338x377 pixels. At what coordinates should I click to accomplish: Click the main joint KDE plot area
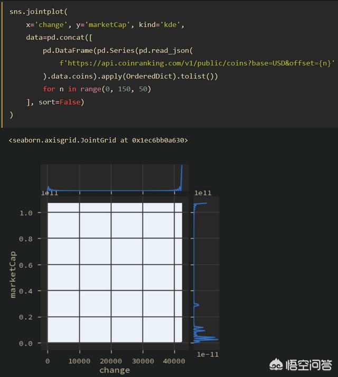tap(115, 272)
